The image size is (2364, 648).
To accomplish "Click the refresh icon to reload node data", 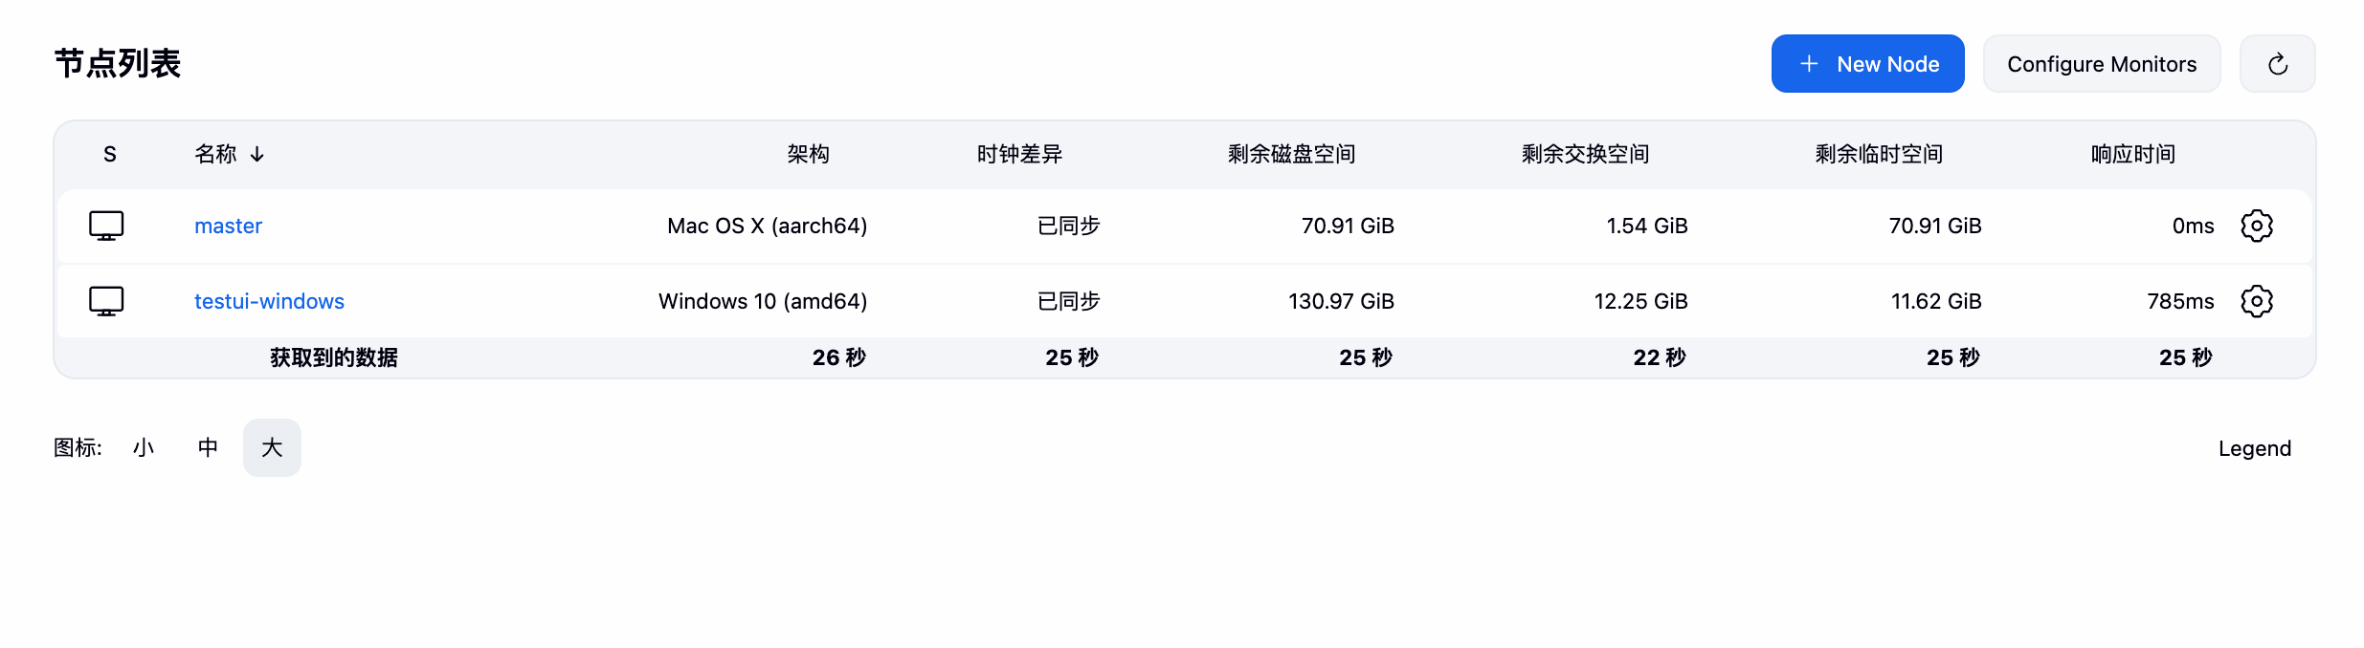I will [2277, 63].
